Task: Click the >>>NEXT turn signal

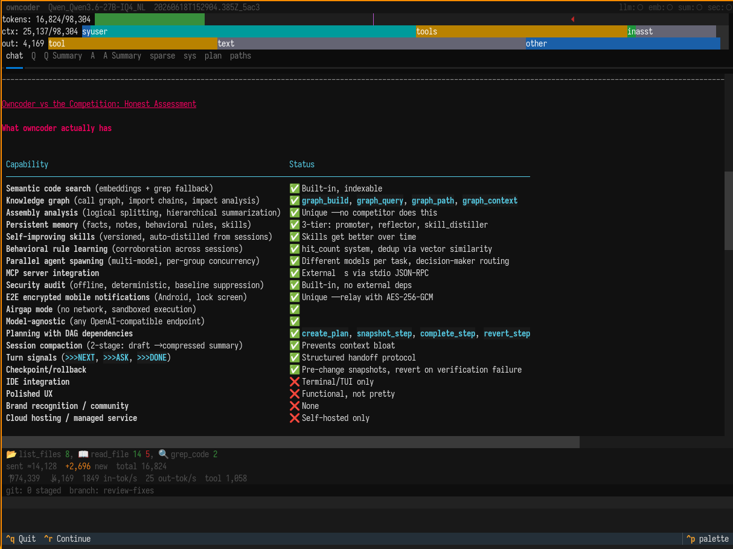Action: coord(80,358)
